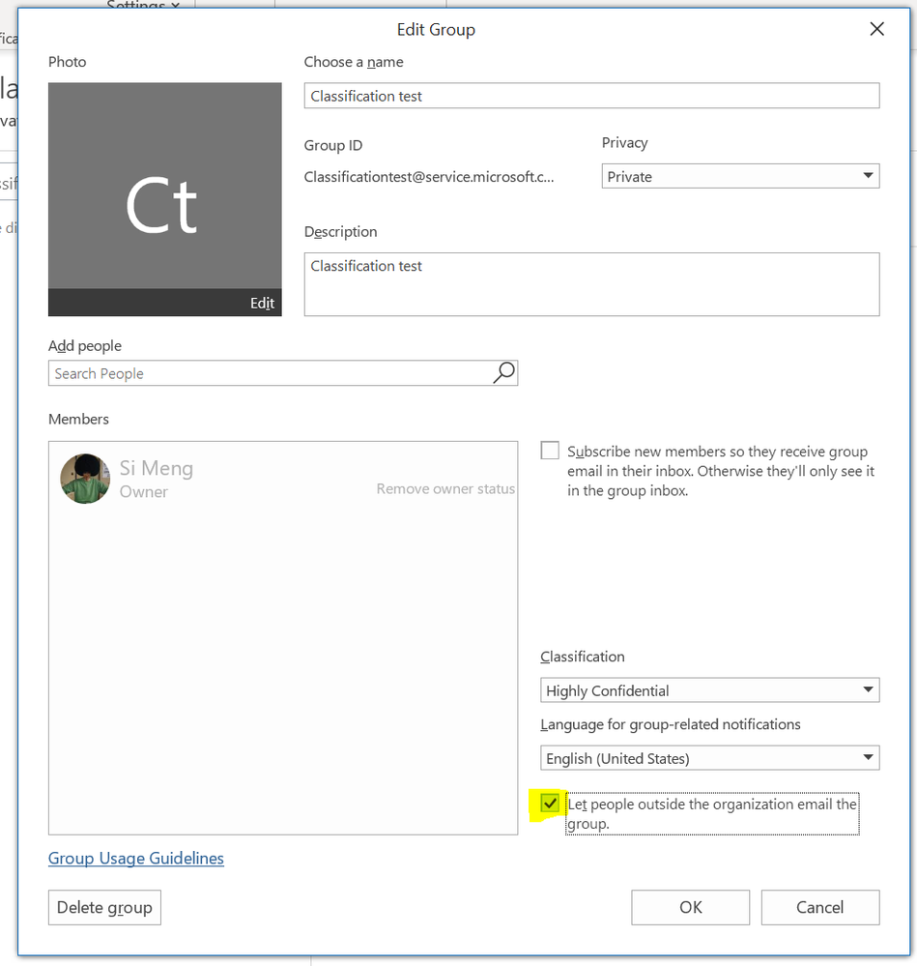Click Si Meng's profile picture
Image resolution: width=917 pixels, height=966 pixels.
(x=85, y=479)
